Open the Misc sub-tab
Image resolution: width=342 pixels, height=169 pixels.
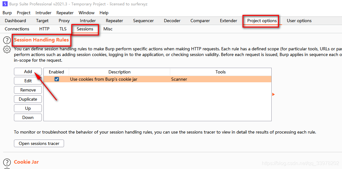click(108, 29)
